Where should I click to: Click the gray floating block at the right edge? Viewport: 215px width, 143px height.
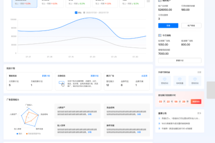coord(211,90)
